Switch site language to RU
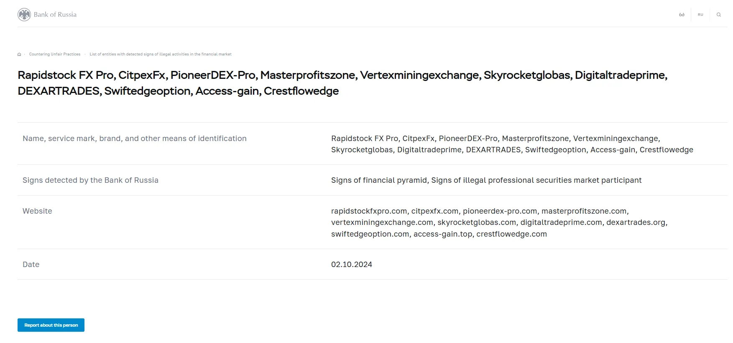The image size is (733, 343). 700,15
